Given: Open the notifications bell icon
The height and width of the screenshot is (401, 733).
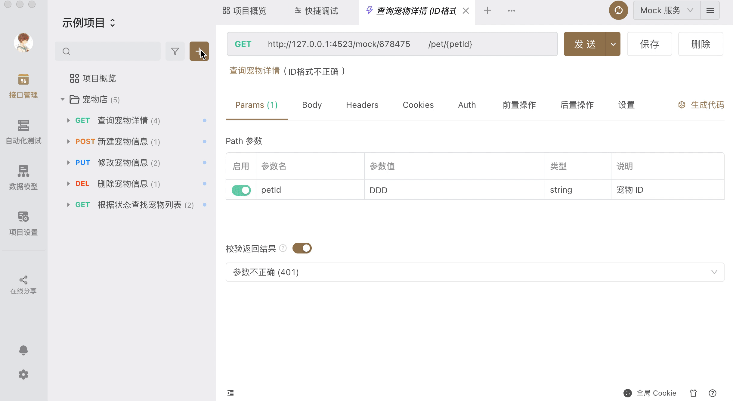Looking at the screenshot, I should (23, 350).
